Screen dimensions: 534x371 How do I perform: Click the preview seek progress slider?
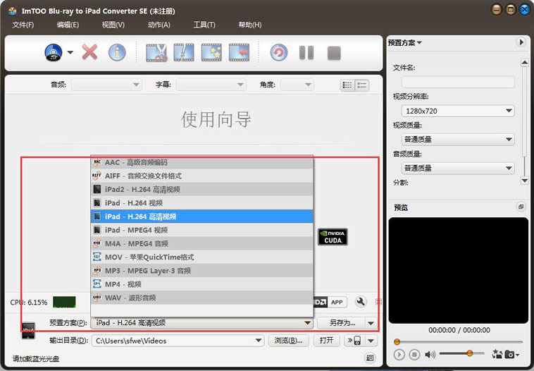[x=458, y=341]
